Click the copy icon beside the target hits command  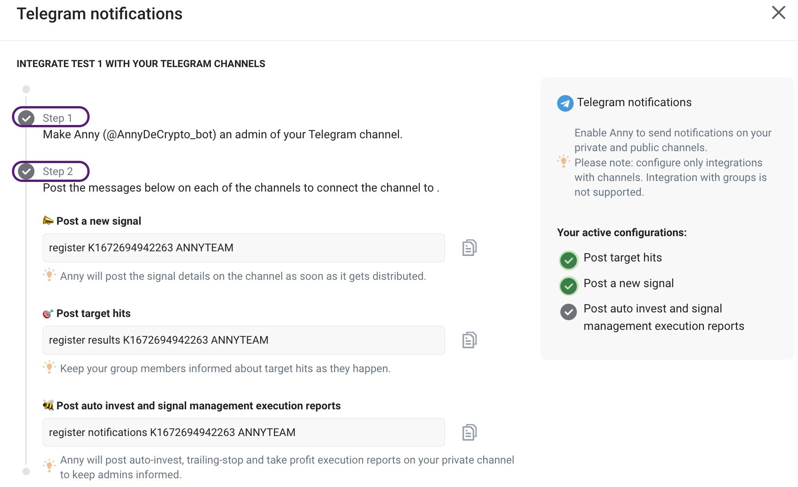(x=469, y=340)
